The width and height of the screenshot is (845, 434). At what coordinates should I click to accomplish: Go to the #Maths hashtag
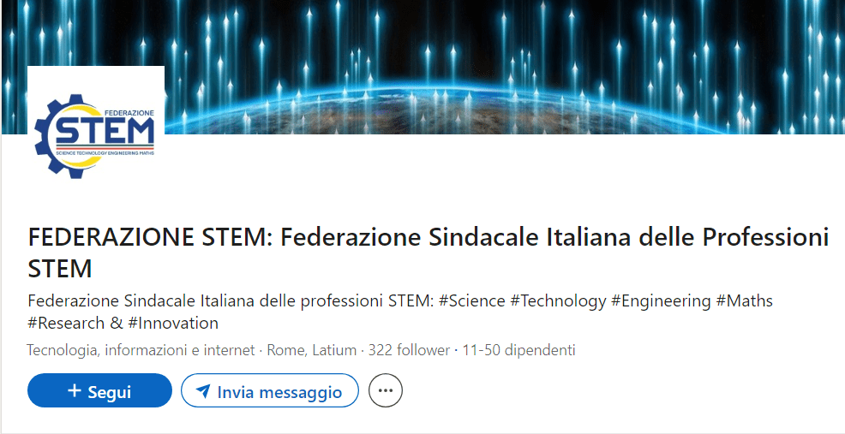[744, 301]
